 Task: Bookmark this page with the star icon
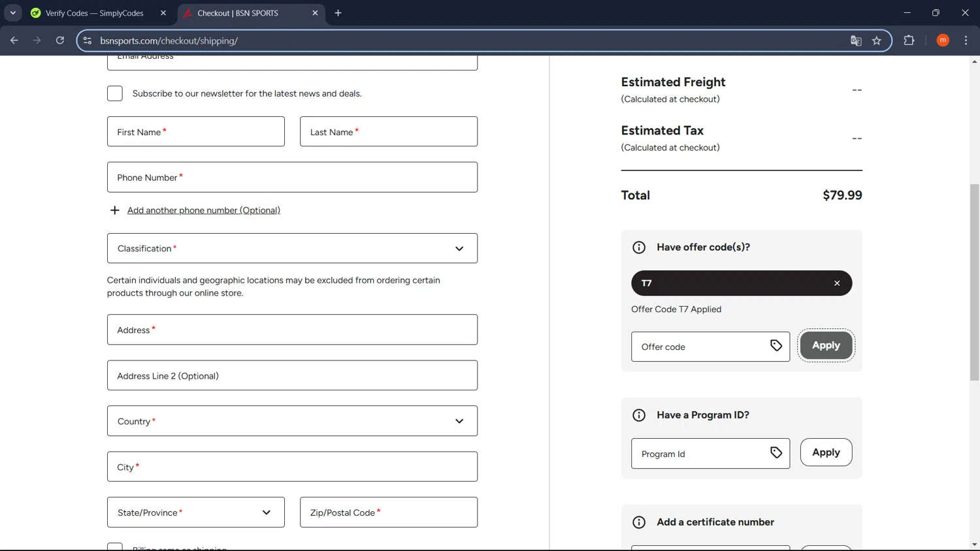click(876, 40)
